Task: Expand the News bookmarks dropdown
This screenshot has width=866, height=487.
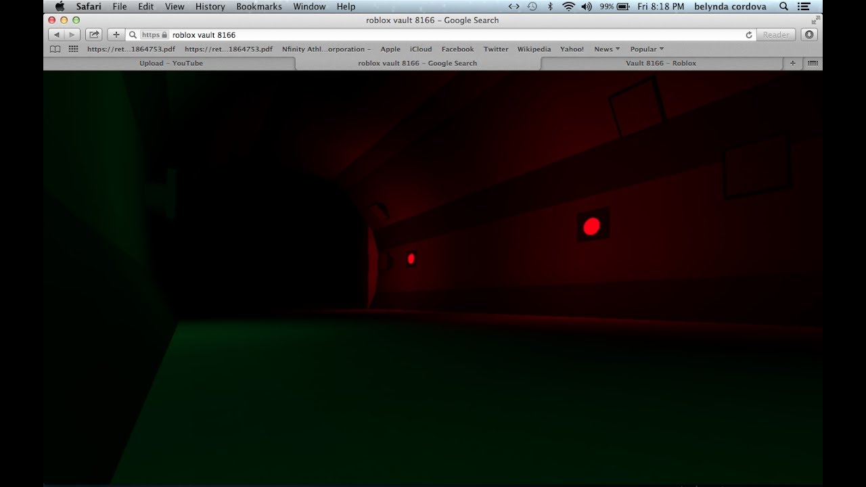Action: (607, 49)
